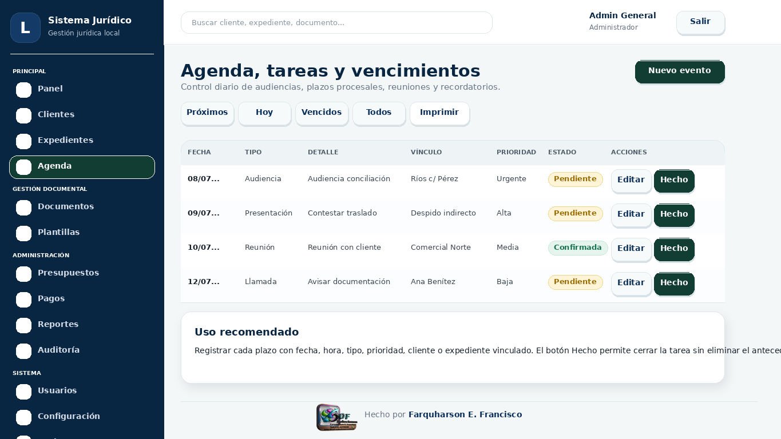Click the PRIORIDAD column header
Viewport: 781px width, 439px height.
click(516, 153)
